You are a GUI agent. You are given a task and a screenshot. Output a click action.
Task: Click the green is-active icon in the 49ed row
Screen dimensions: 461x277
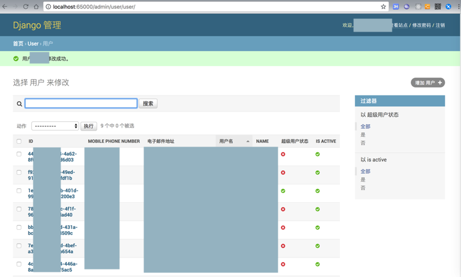tap(318, 172)
